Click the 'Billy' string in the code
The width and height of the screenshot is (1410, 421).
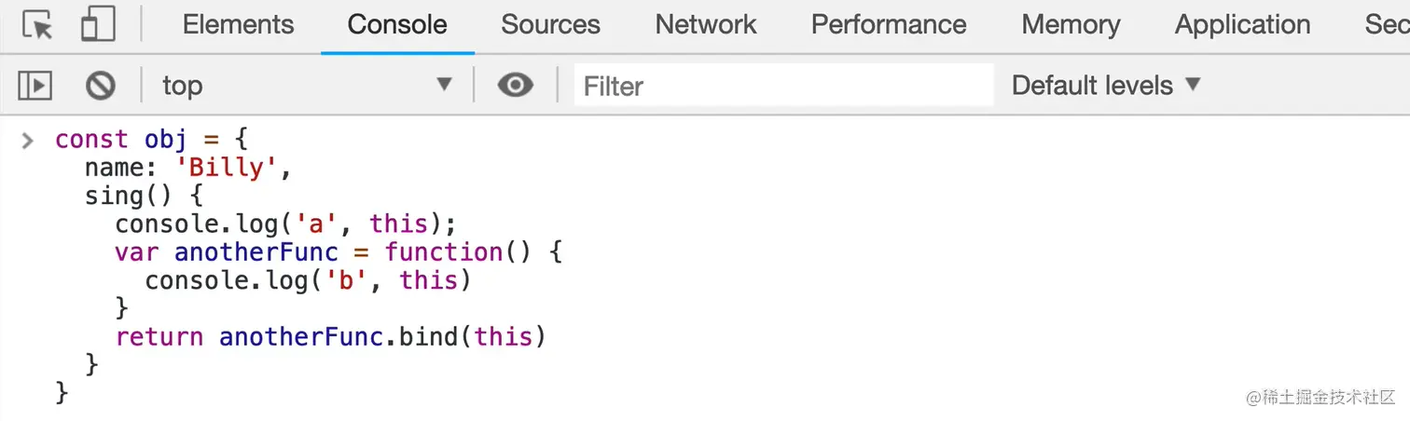pyautogui.click(x=228, y=169)
